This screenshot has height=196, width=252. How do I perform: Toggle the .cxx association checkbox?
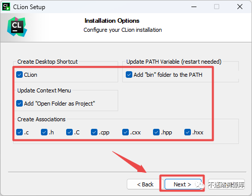[x=125, y=132]
